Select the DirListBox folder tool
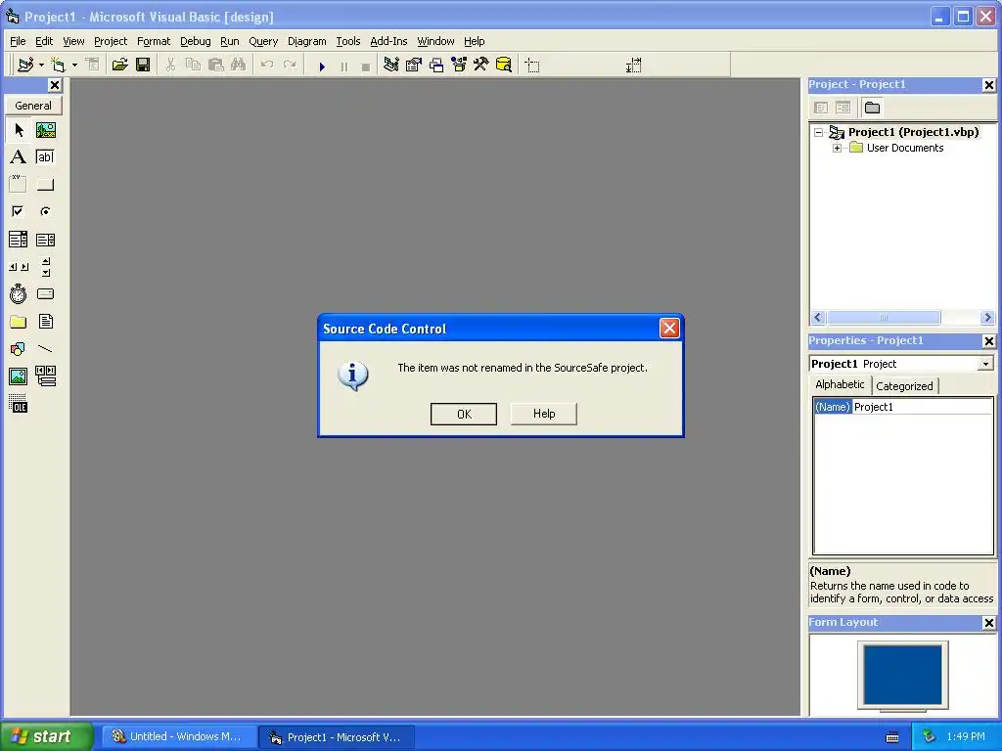1002x751 pixels. click(19, 321)
